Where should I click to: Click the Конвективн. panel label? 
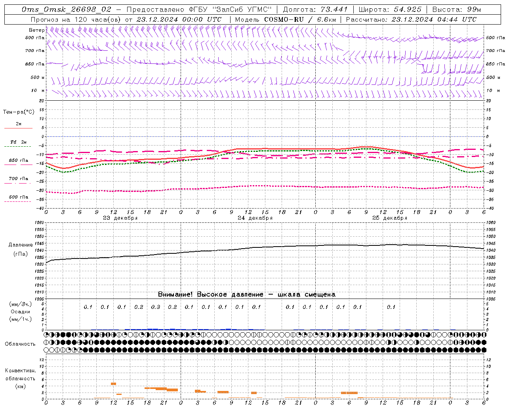coord(20,371)
